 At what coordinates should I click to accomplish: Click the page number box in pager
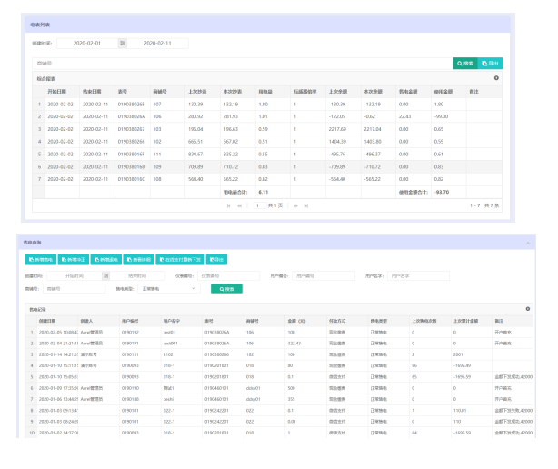(x=260, y=205)
